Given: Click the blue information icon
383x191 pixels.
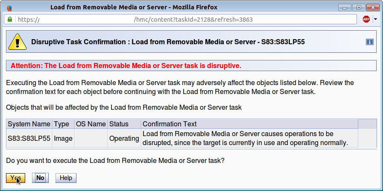Looking at the screenshot, I should [x=370, y=42].
